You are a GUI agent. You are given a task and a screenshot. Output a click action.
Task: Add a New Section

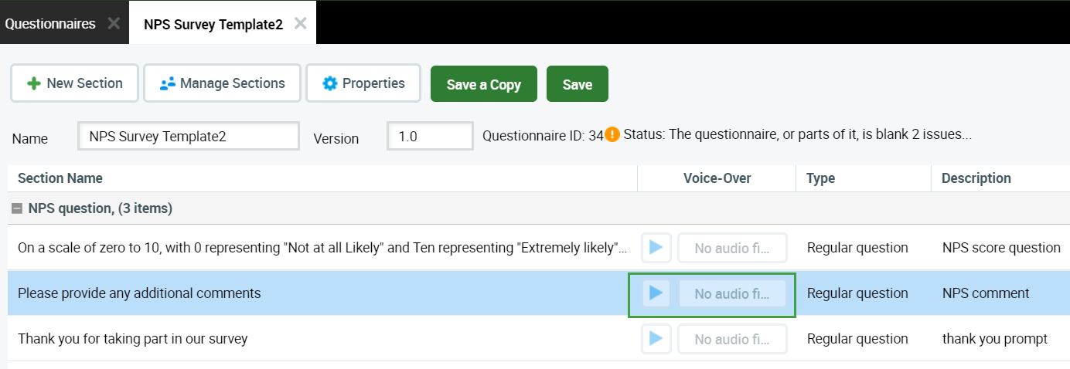tap(74, 83)
